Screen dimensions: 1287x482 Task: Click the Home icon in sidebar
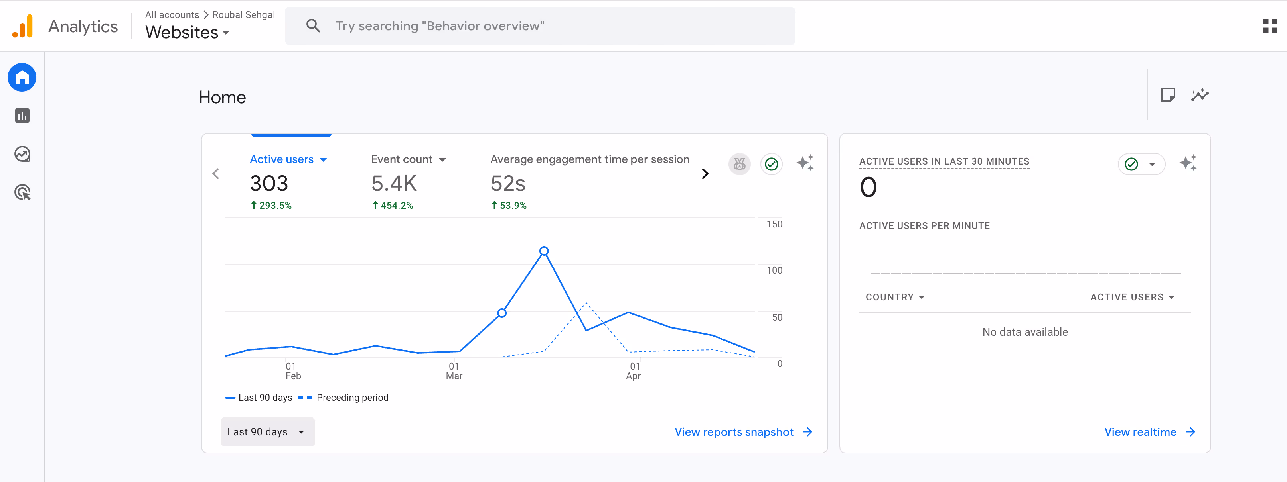pyautogui.click(x=22, y=77)
